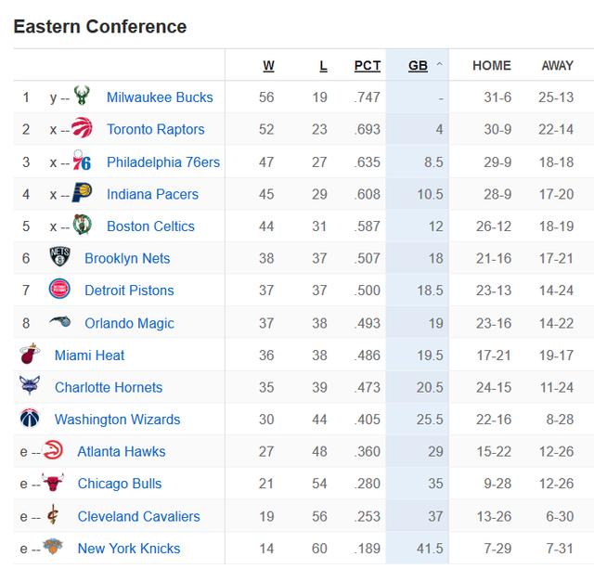Click the Chicago Bulls logo icon
The width and height of the screenshot is (594, 582).
tap(53, 482)
